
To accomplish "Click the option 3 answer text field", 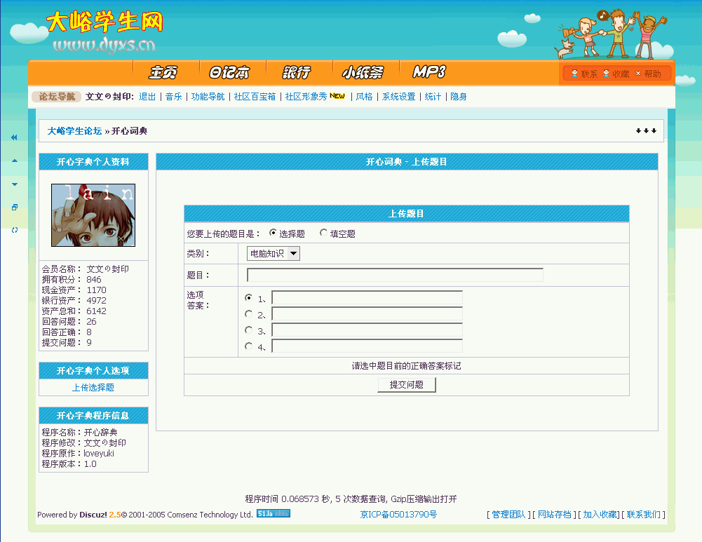I will [x=367, y=330].
